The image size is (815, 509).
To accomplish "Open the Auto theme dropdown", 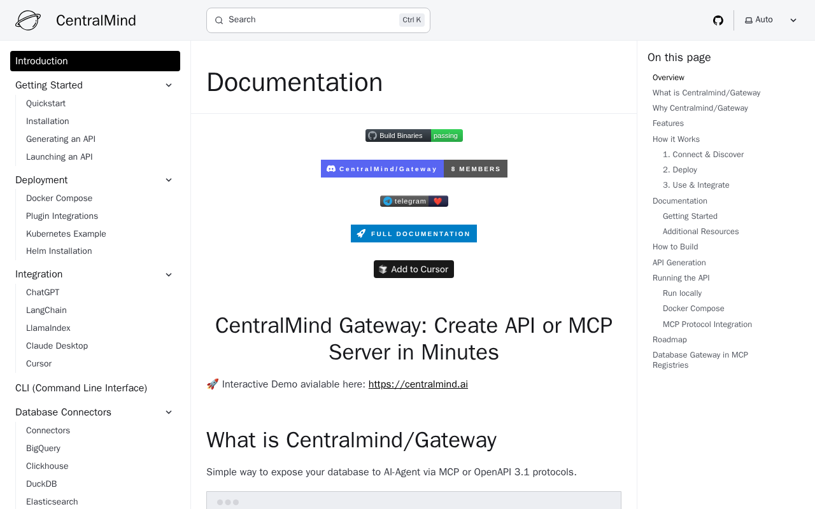I will pyautogui.click(x=770, y=20).
